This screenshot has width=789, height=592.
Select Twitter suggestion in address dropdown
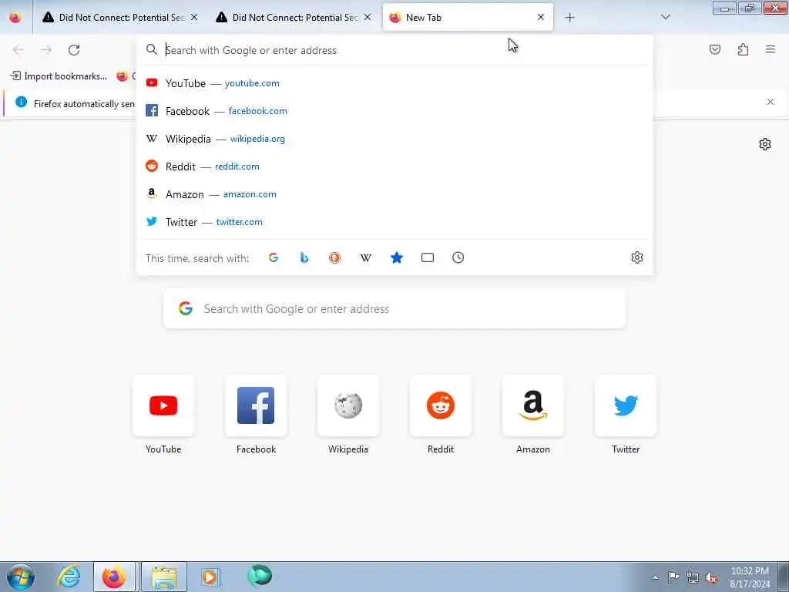click(x=394, y=221)
